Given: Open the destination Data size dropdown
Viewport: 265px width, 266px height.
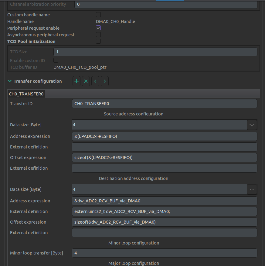Looking at the screenshot, I should (252, 189).
